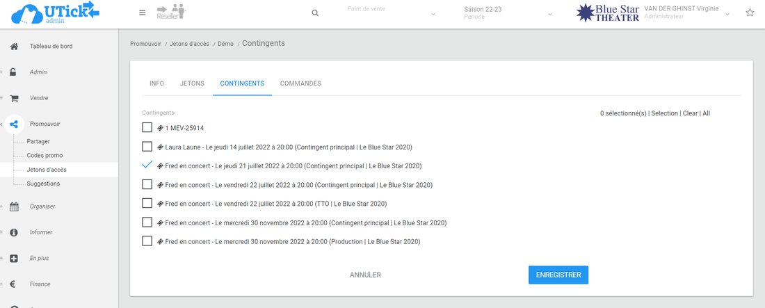Click the Admin padlock icon
The width and height of the screenshot is (765, 308).
click(x=14, y=72)
